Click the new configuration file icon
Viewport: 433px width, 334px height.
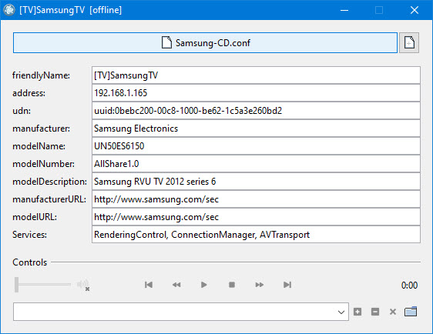point(409,43)
